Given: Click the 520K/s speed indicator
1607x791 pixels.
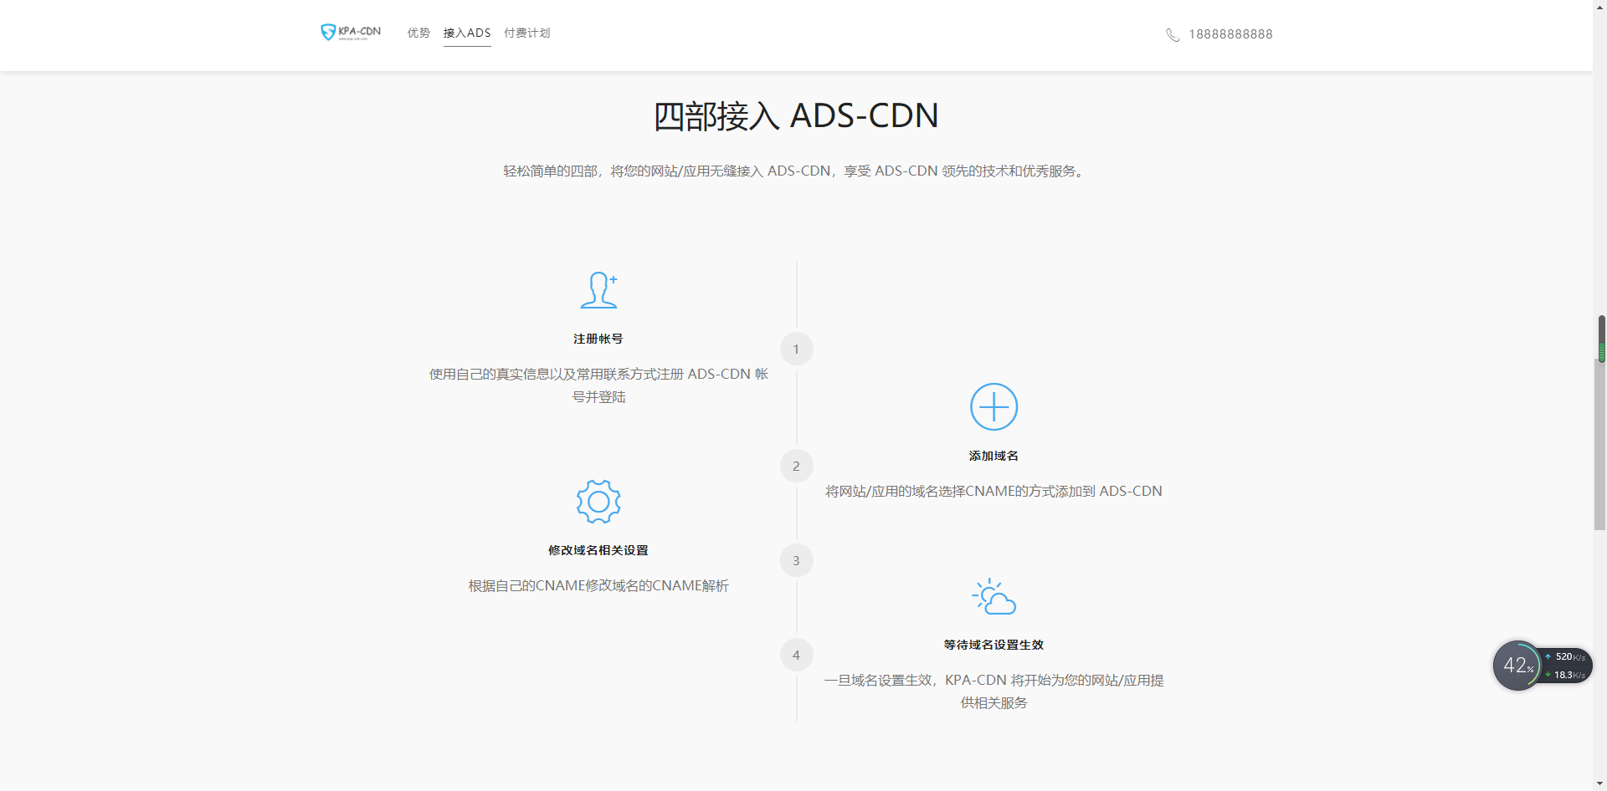Looking at the screenshot, I should pos(1566,656).
